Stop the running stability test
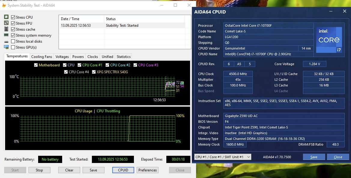The width and height of the screenshot is (351, 178). 39,170
